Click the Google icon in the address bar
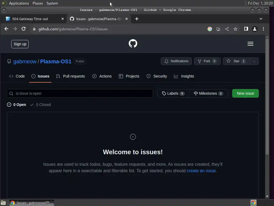 (210, 29)
